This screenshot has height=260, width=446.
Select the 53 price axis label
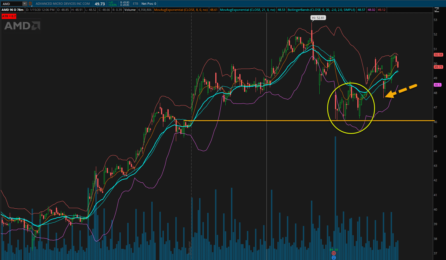[435, 20]
